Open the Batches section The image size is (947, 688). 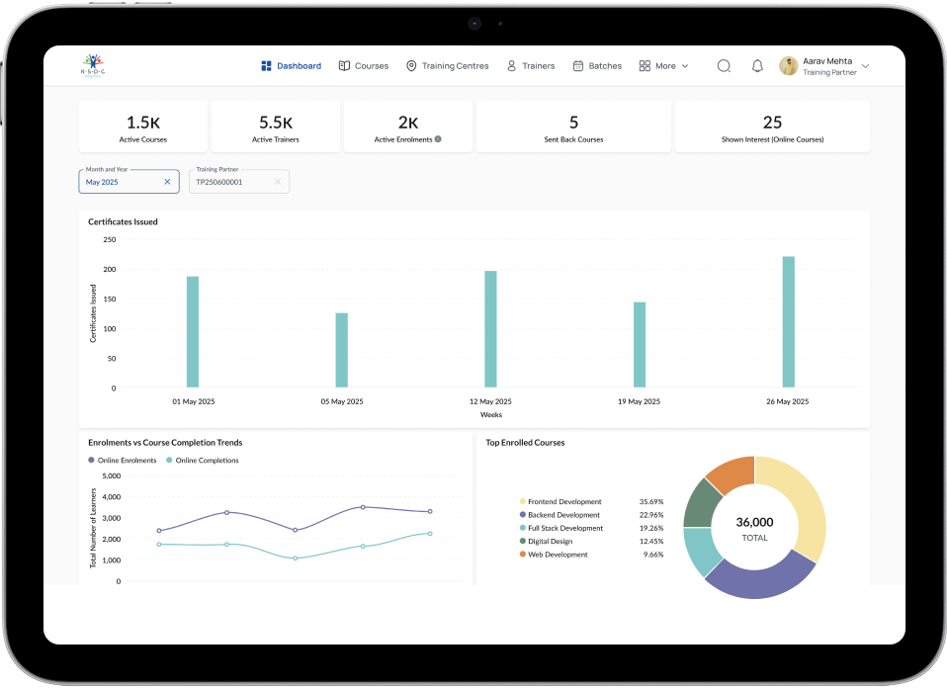click(x=597, y=66)
